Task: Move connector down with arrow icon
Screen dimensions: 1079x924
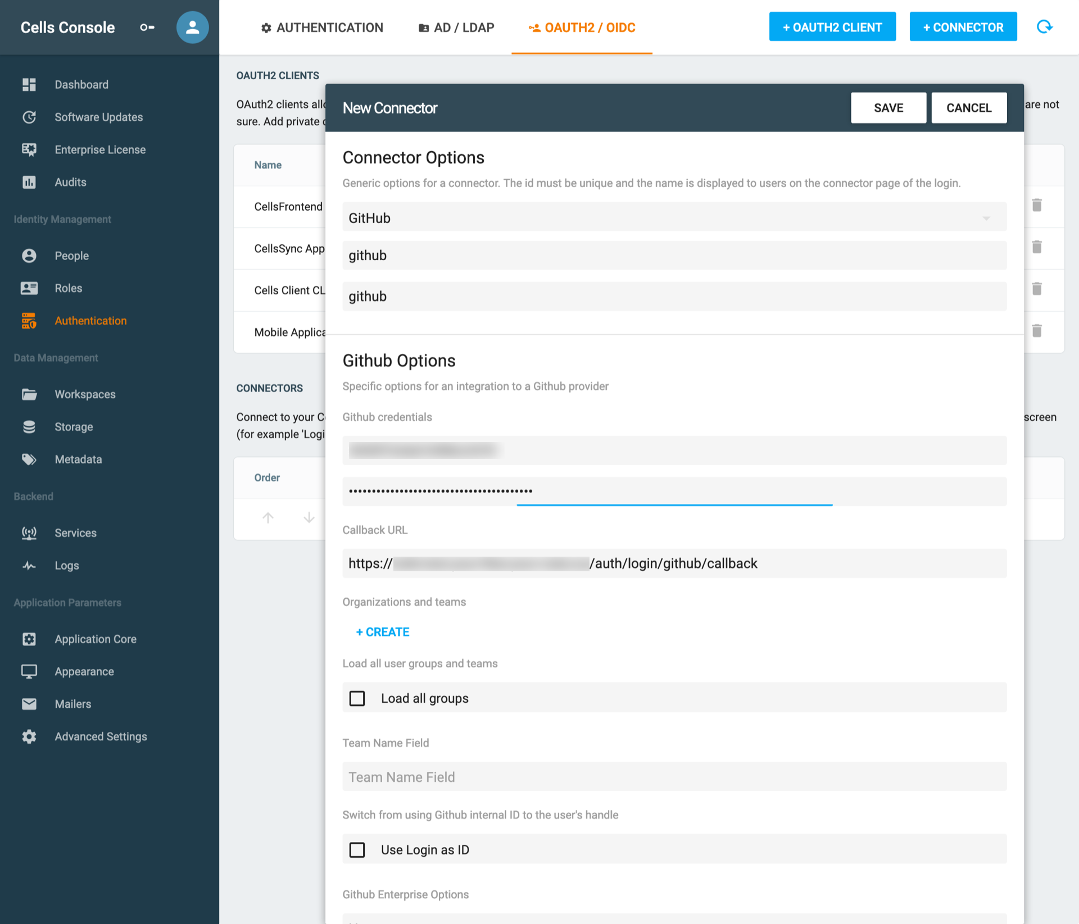Action: pos(309,518)
